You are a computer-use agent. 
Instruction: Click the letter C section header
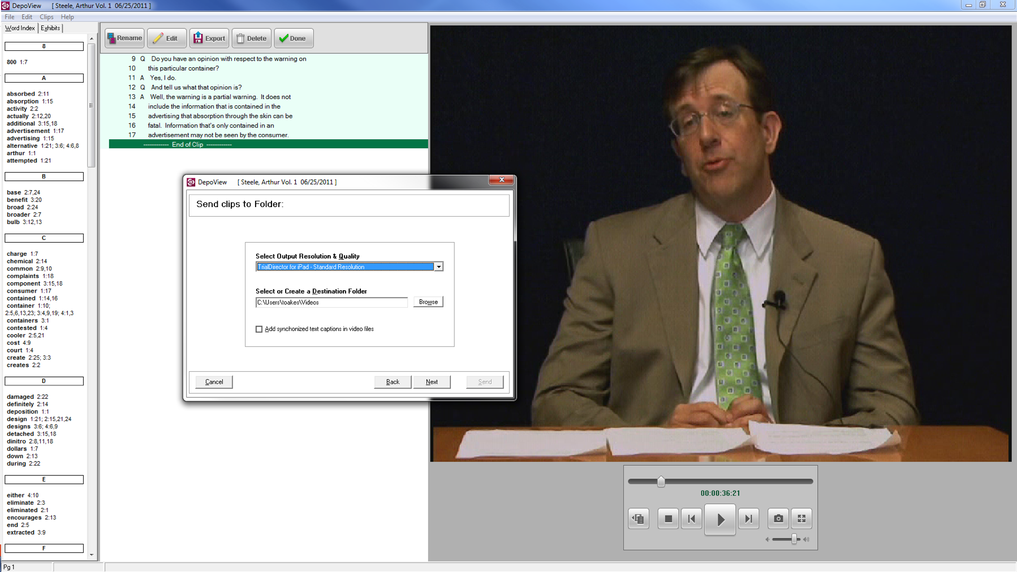coord(44,238)
